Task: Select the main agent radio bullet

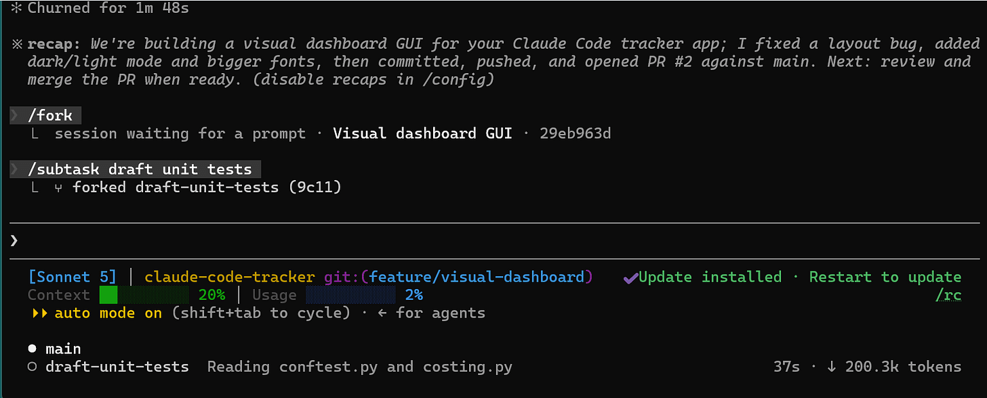Action: coord(32,349)
